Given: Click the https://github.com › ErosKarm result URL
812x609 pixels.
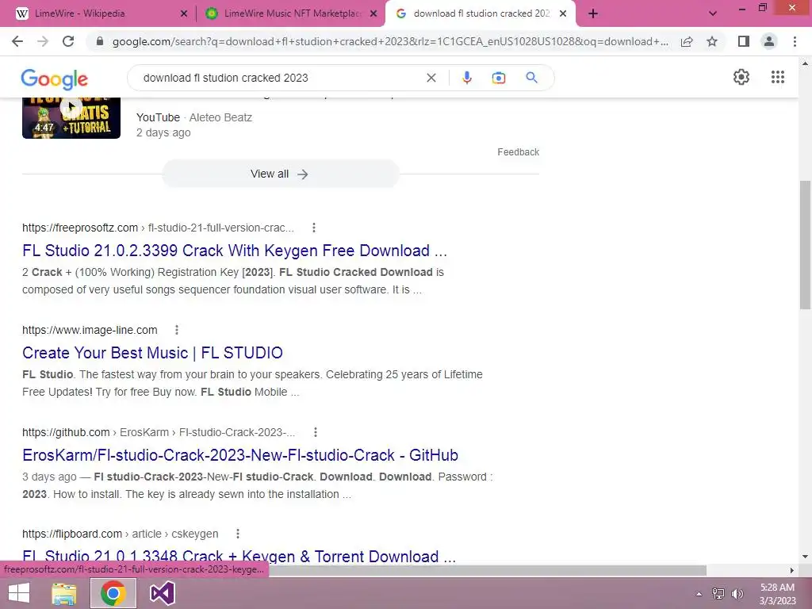Looking at the screenshot, I should tap(159, 432).
